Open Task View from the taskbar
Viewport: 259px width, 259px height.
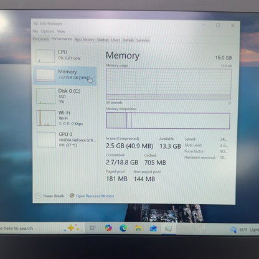pos(93,228)
